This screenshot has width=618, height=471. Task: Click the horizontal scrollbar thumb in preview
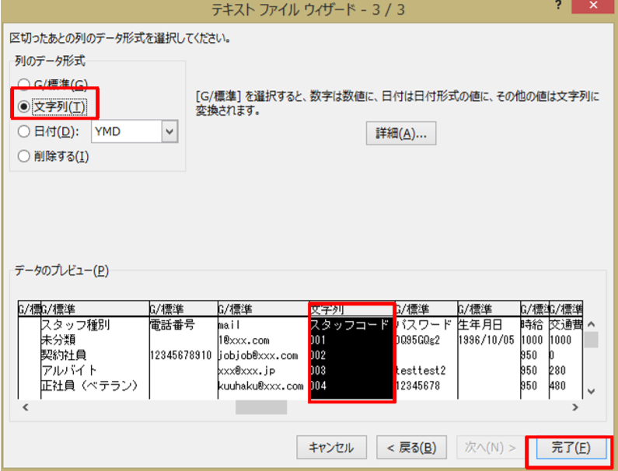pyautogui.click(x=261, y=407)
